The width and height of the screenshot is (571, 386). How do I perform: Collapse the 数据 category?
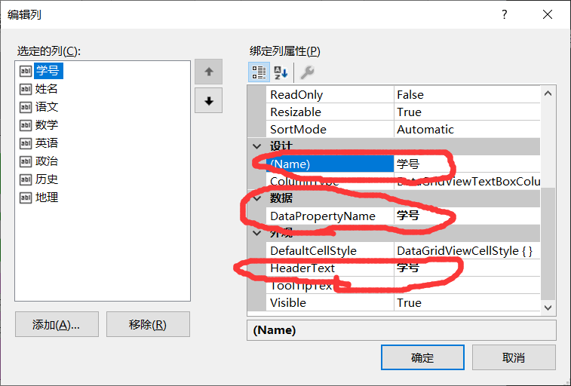pos(257,198)
